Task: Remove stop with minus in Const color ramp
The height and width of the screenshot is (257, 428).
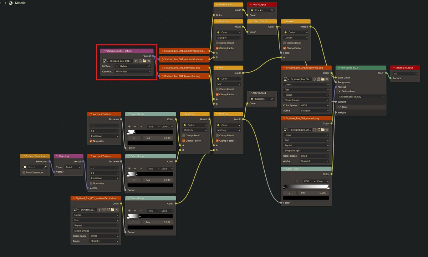Action: [x=135, y=126]
